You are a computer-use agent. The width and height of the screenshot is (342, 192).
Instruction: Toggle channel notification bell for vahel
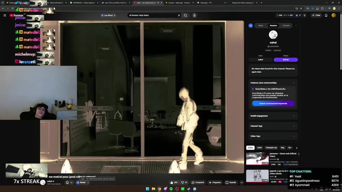pyautogui.click(x=67, y=182)
